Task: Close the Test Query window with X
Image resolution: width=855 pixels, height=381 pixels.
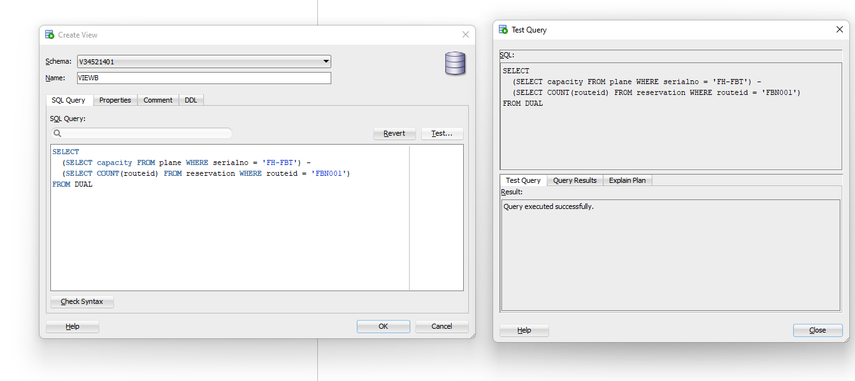Action: [840, 29]
